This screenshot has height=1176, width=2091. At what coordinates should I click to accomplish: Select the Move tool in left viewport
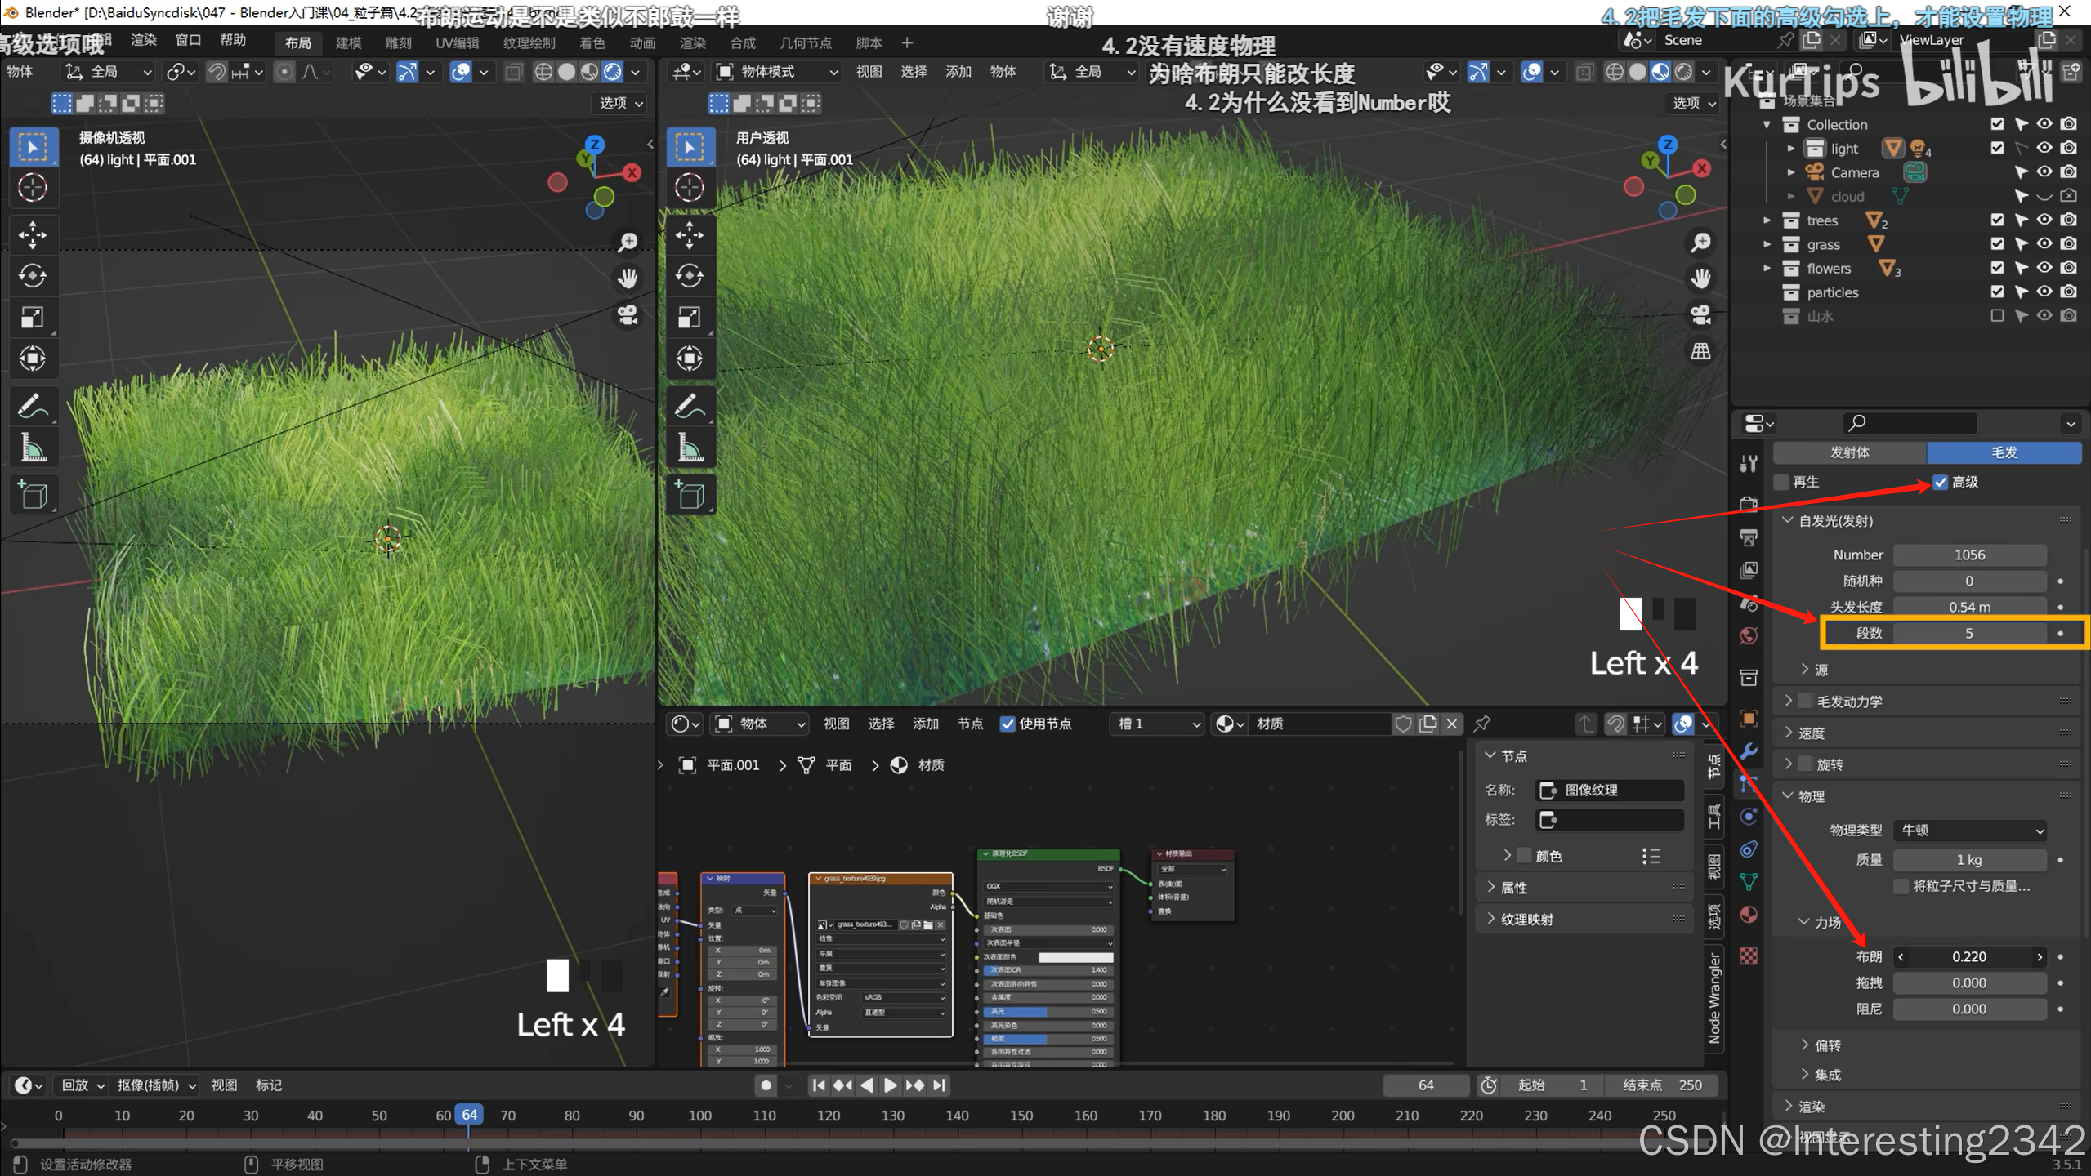pos(33,235)
